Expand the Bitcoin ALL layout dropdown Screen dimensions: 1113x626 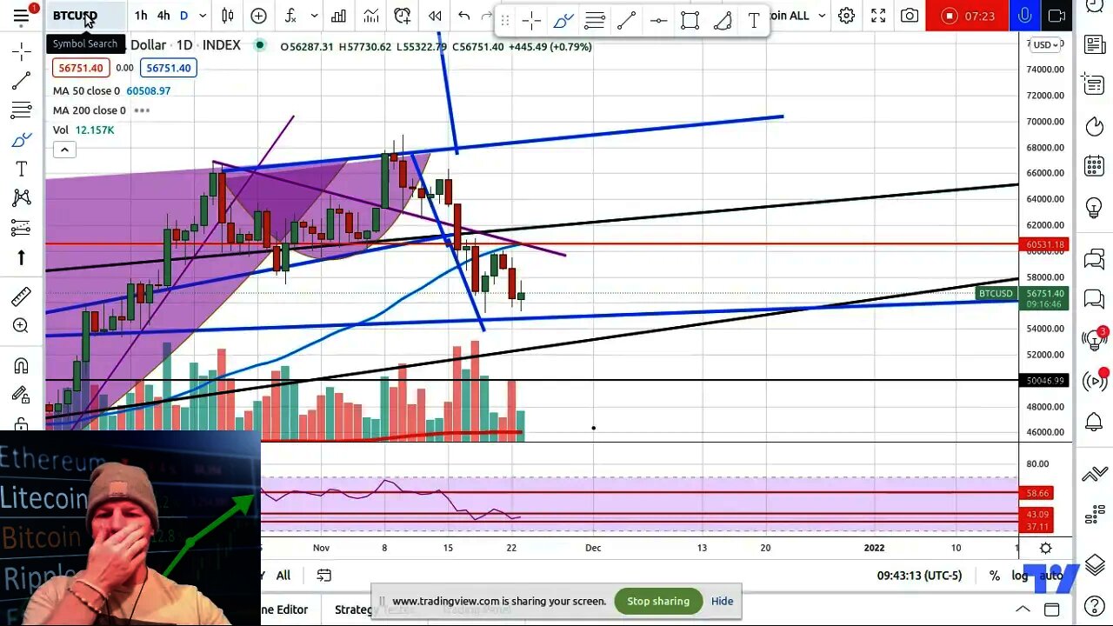(x=822, y=16)
